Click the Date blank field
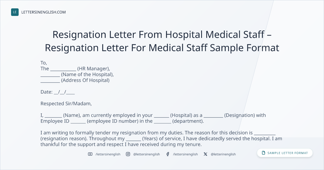Screen dimensions: 324x170 click(x=64, y=92)
